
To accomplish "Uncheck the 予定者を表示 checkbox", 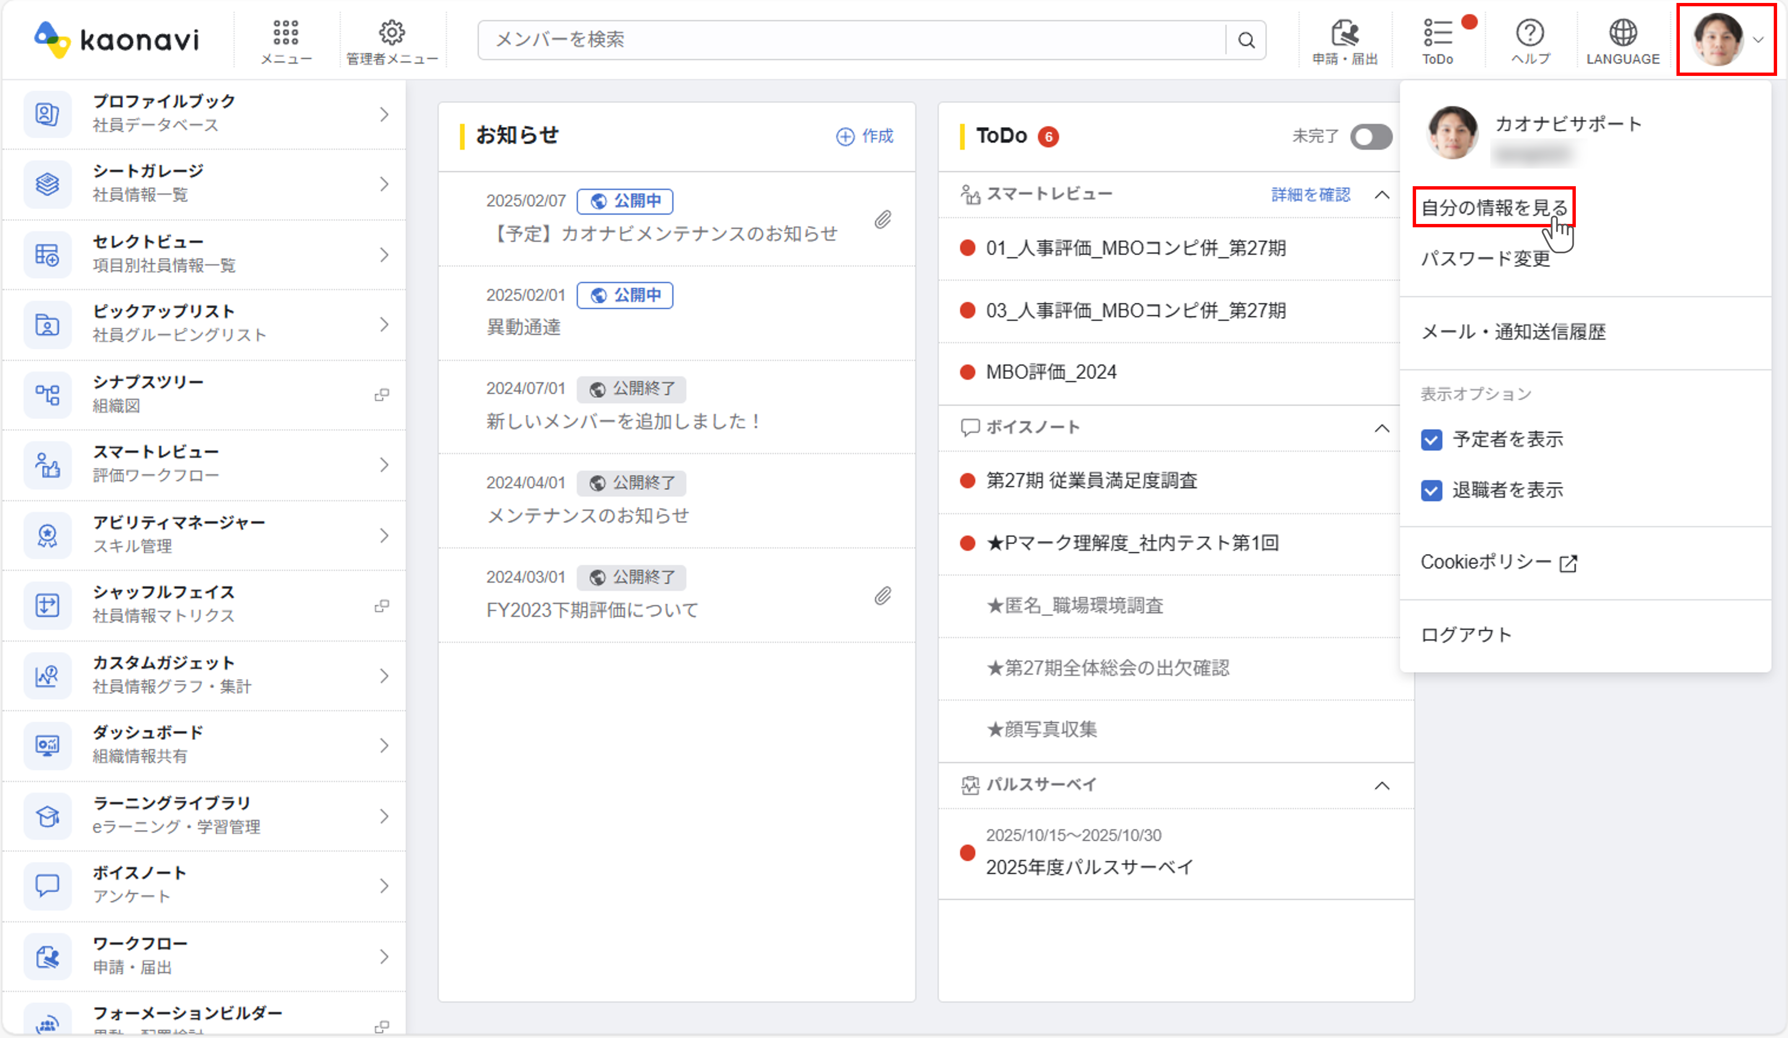I will (x=1431, y=440).
